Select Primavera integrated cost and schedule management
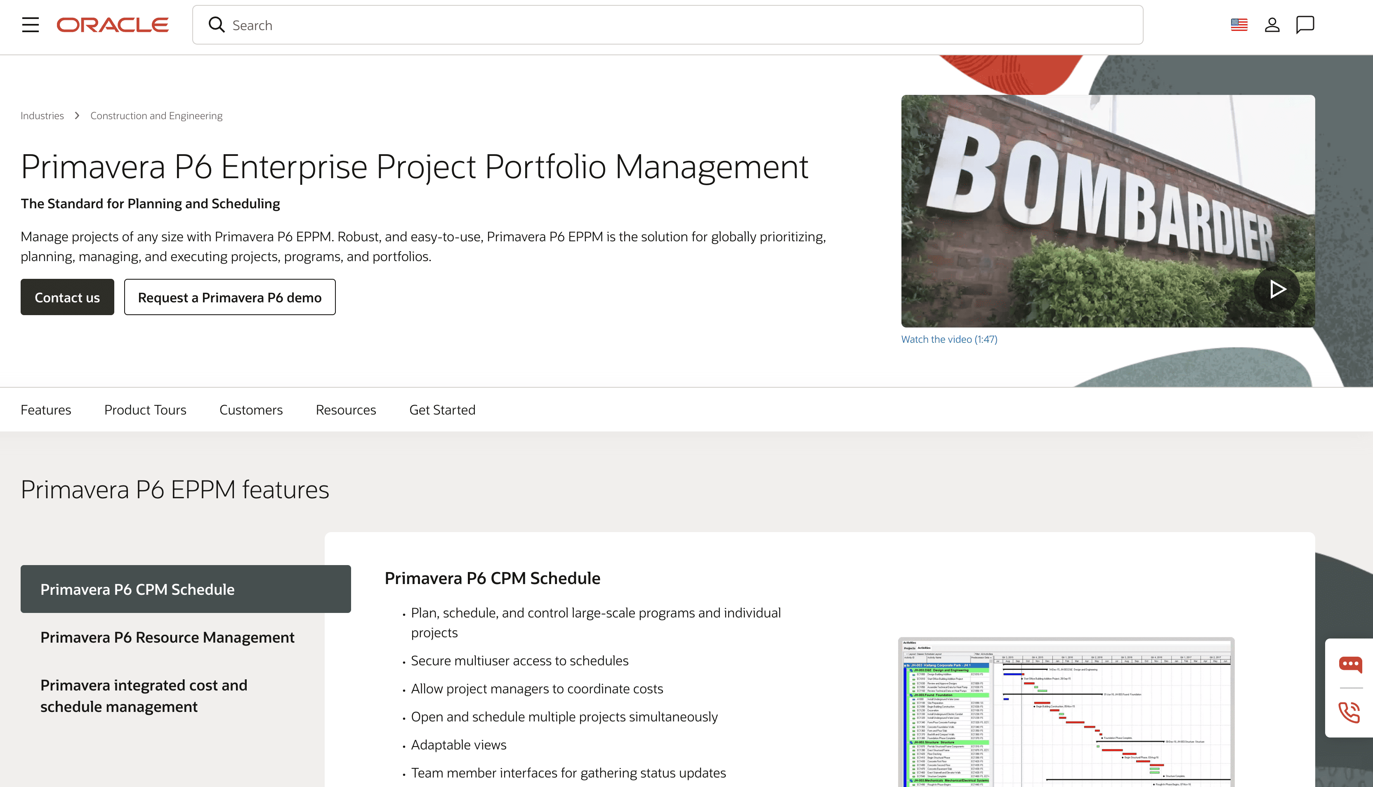 pyautogui.click(x=144, y=696)
